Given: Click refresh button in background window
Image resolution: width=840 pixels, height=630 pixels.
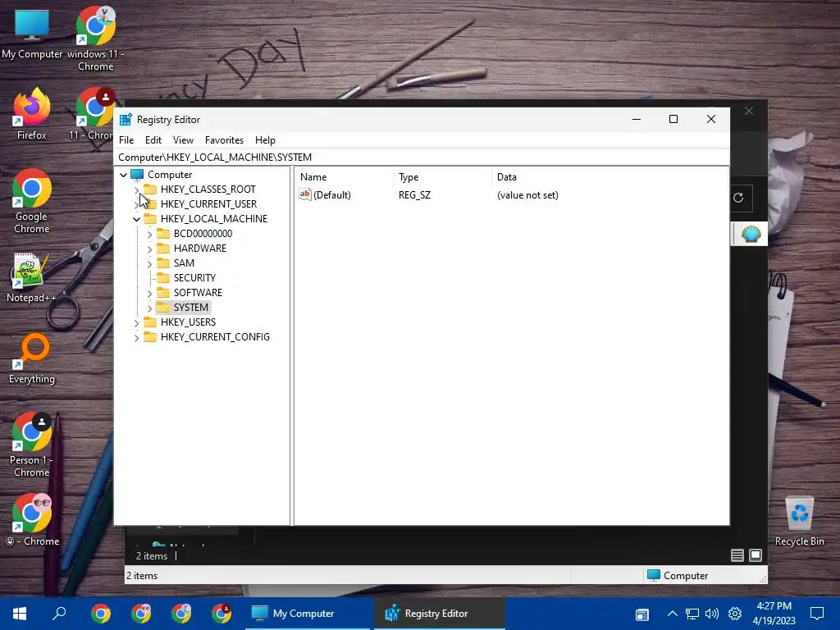Looking at the screenshot, I should coord(738,198).
